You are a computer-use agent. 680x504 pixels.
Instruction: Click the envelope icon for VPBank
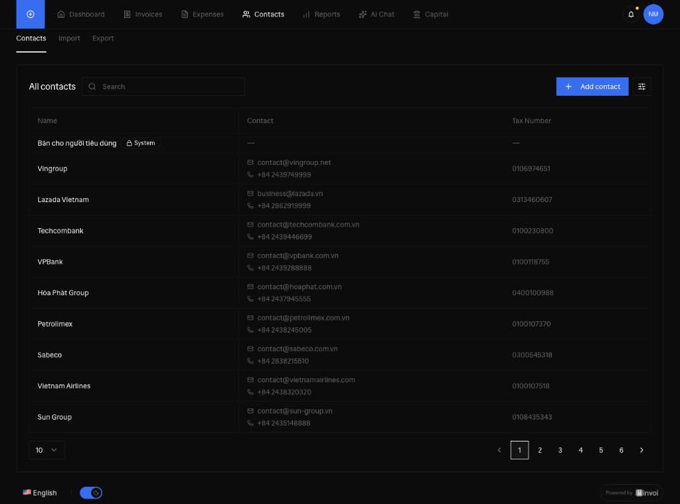[x=250, y=255]
